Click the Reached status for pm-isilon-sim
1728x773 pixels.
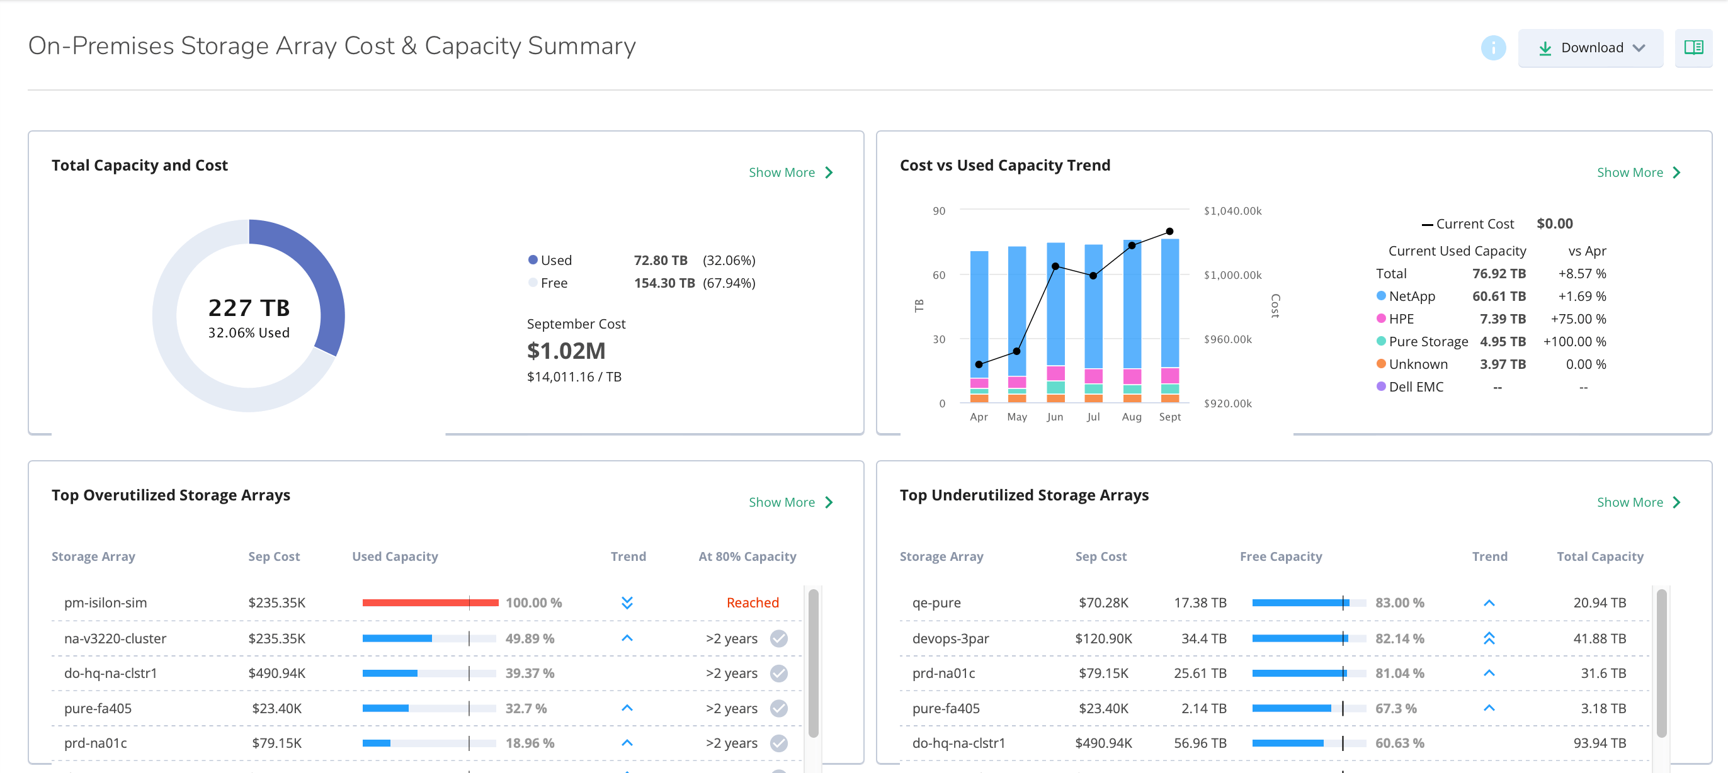pos(752,602)
